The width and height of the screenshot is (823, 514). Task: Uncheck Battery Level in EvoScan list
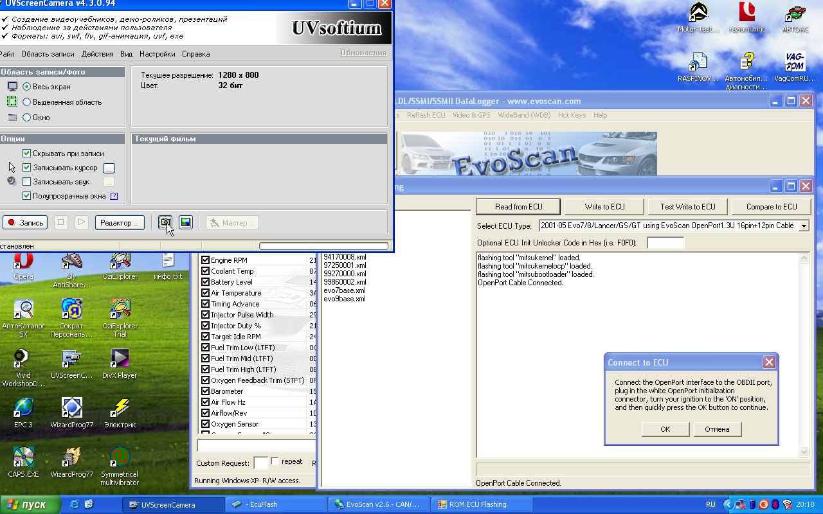pyautogui.click(x=206, y=282)
